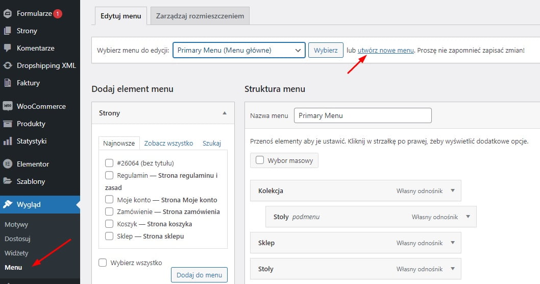Check the Regulamin page checkbox

click(x=109, y=175)
